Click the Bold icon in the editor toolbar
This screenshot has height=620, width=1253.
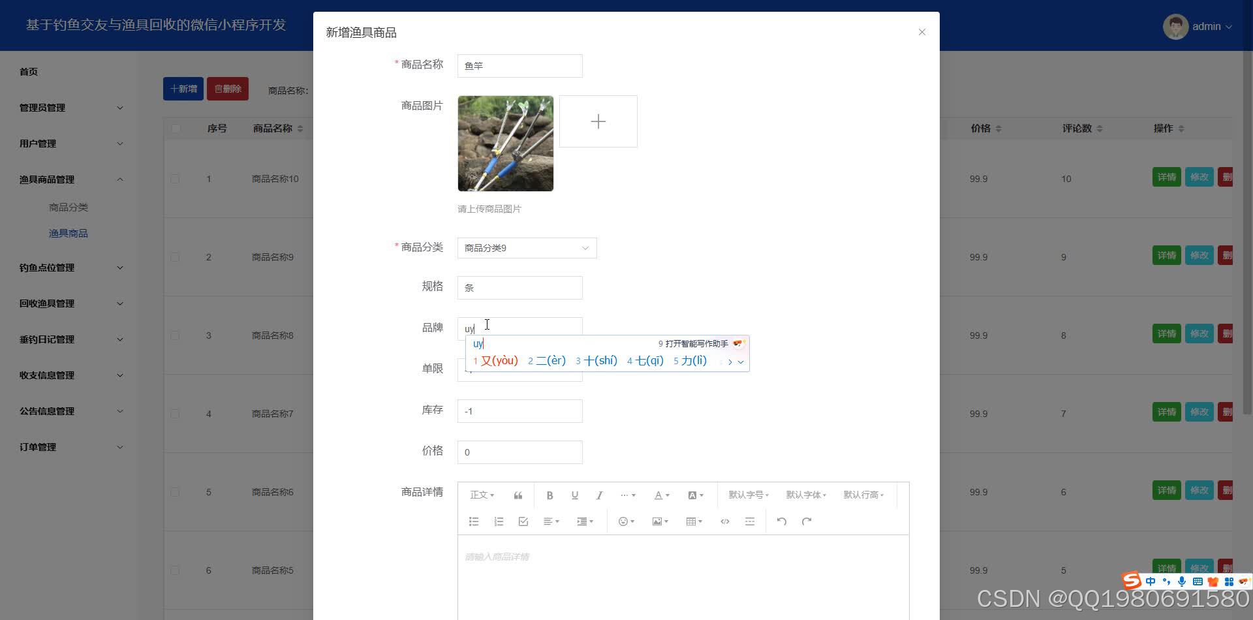point(549,495)
